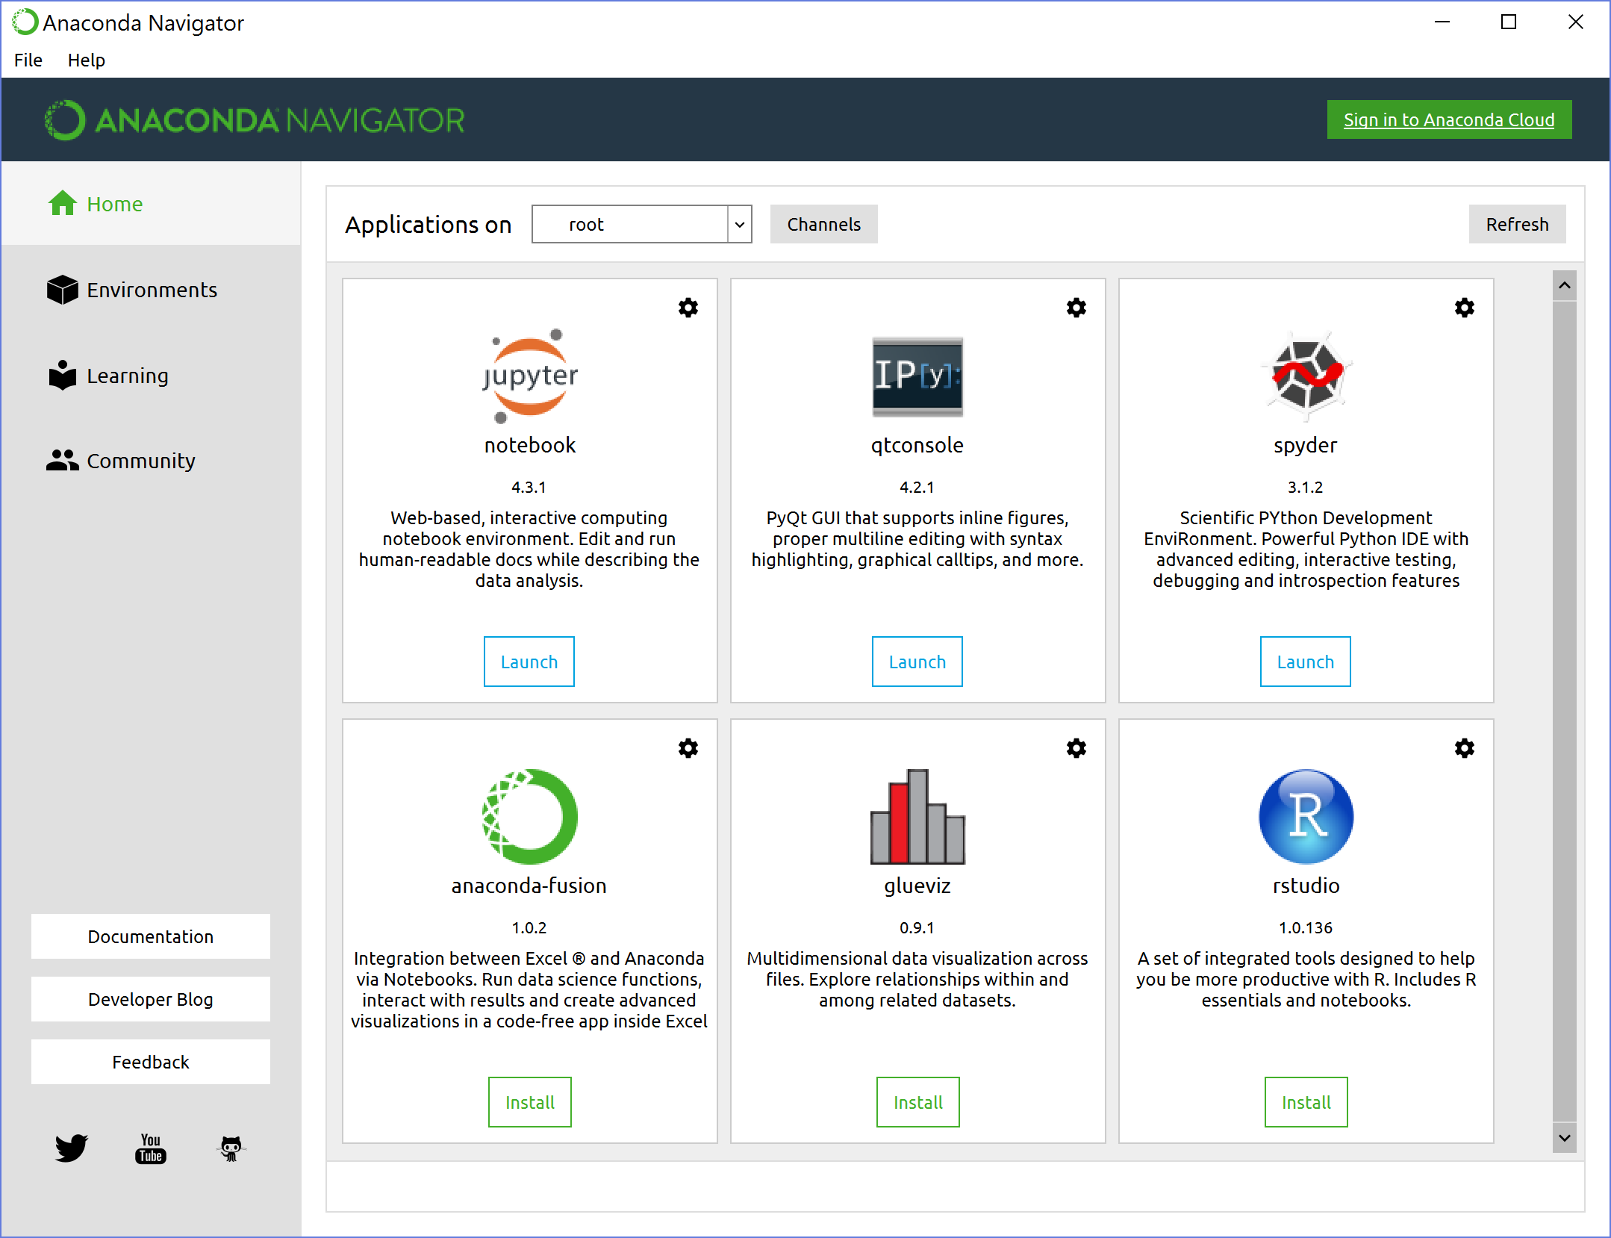1611x1238 pixels.
Task: Maximize the Anaconda Navigator window
Action: pos(1509,22)
